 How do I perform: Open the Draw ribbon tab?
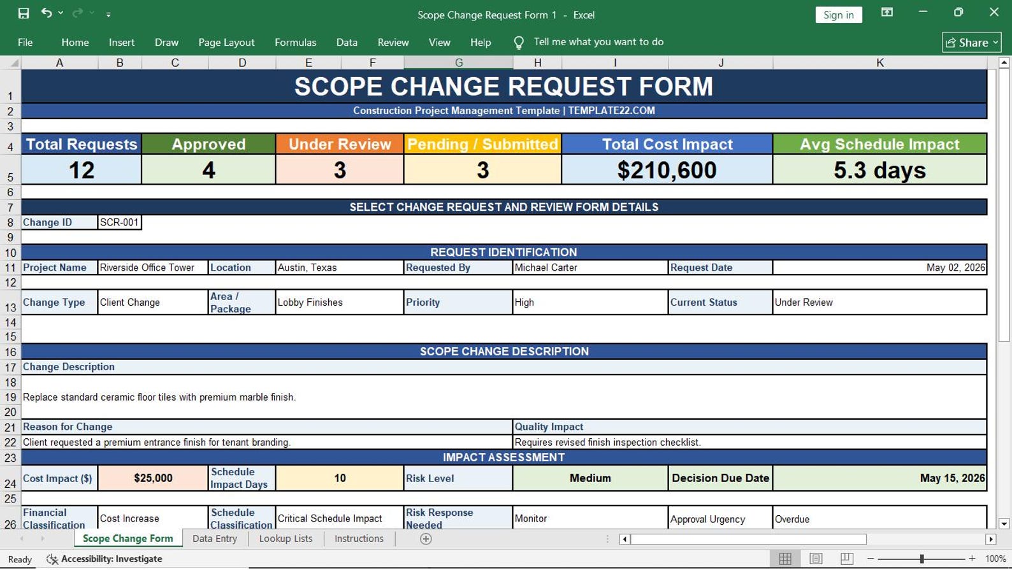point(166,42)
